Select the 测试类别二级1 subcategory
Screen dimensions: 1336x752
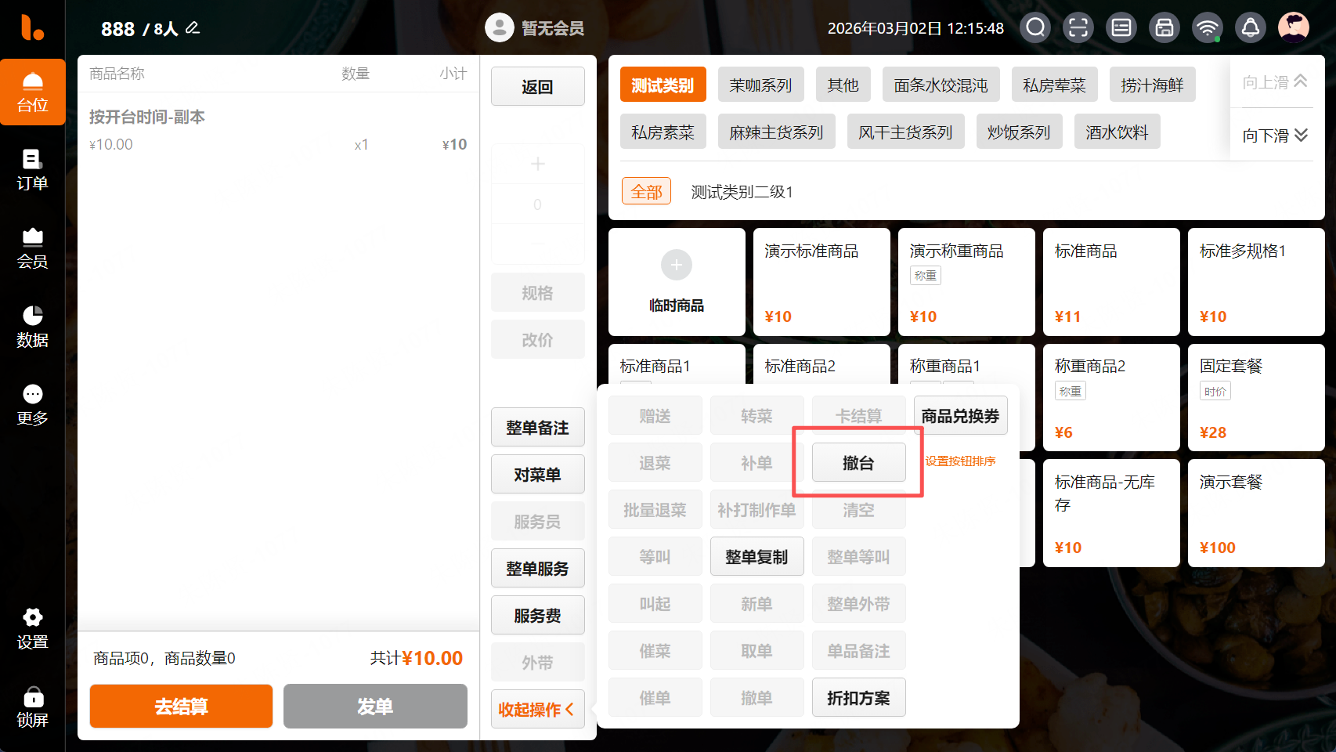(742, 191)
